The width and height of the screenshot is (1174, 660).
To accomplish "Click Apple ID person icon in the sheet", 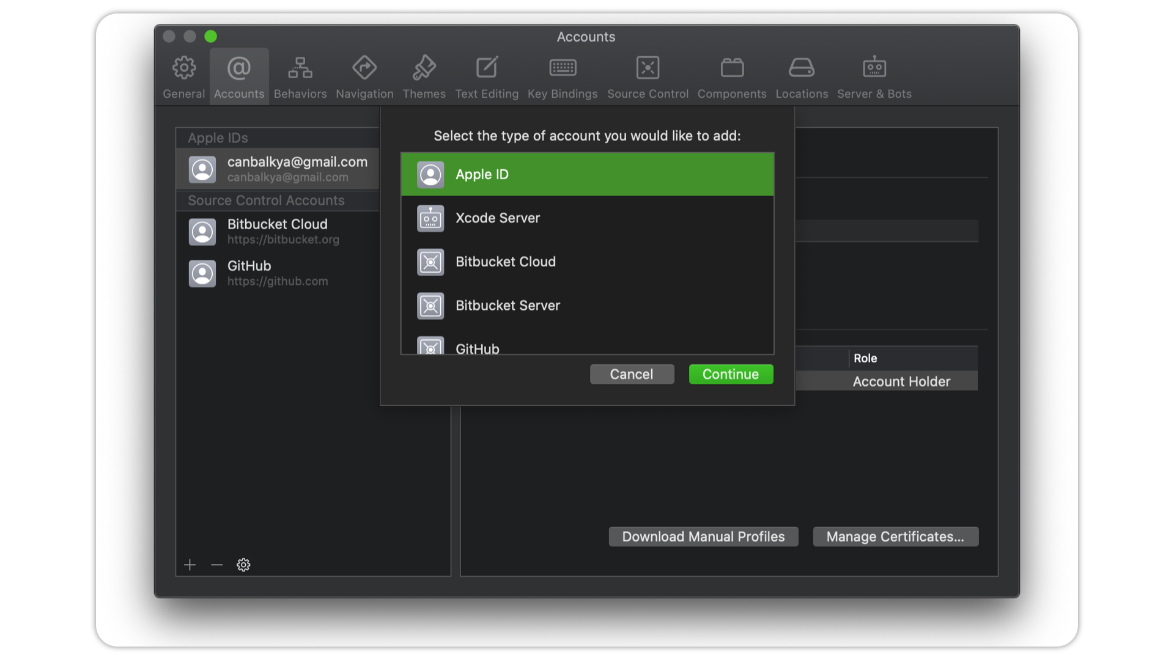I will (x=430, y=175).
